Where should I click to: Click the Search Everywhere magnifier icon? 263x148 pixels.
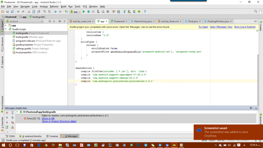click(x=256, y=11)
